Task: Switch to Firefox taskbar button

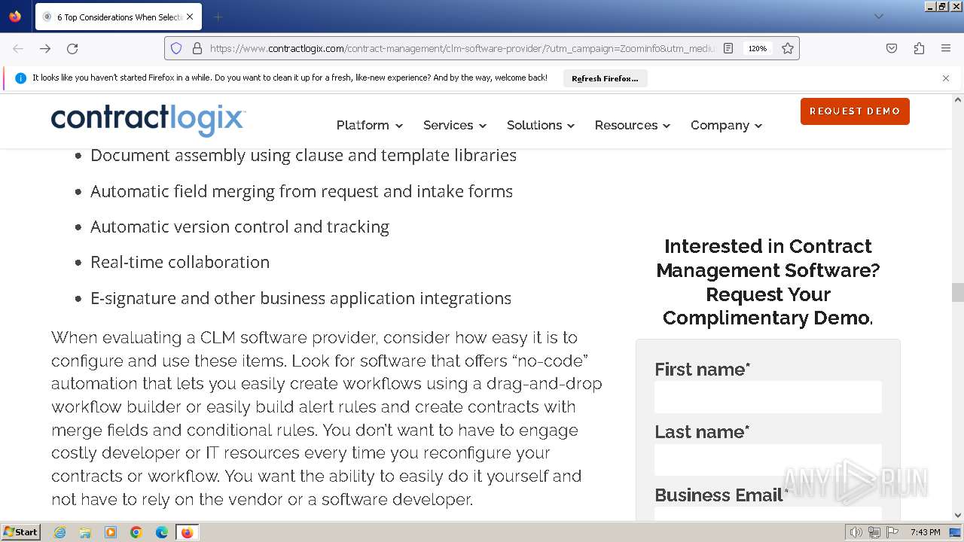Action: 187,532
